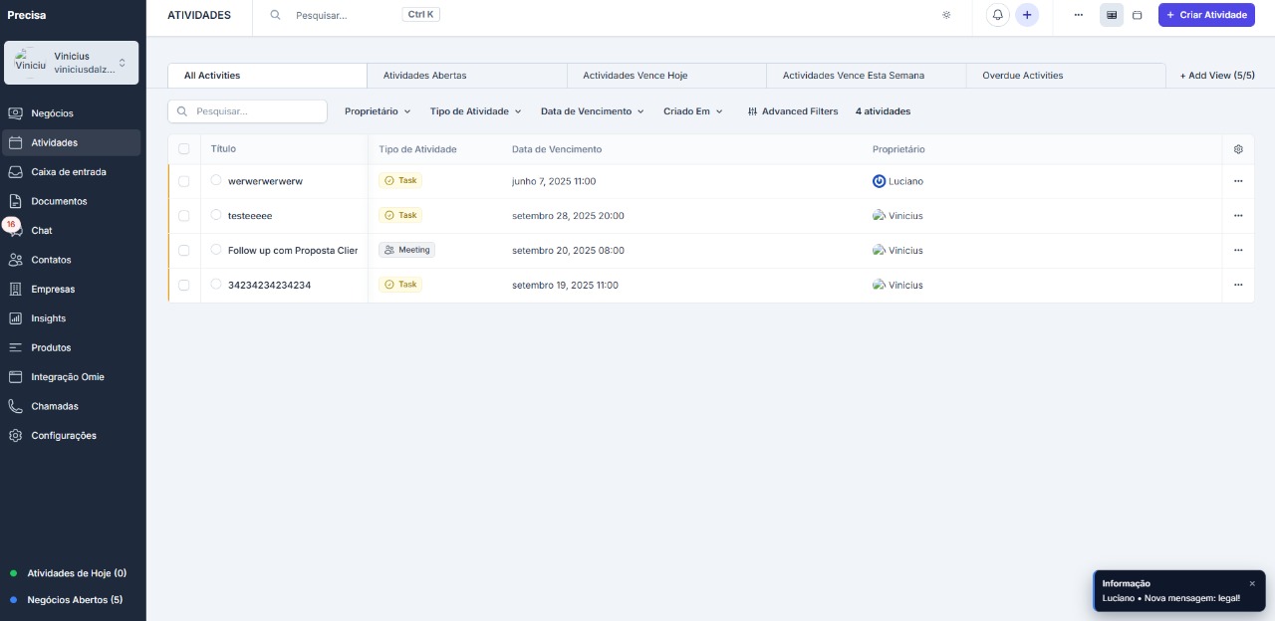
Task: Toggle the light/dark theme sun icon
Action: pyautogui.click(x=946, y=15)
